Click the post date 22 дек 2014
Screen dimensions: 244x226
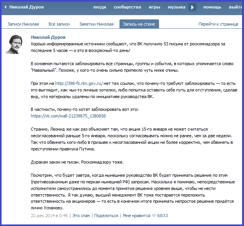(x=49, y=216)
